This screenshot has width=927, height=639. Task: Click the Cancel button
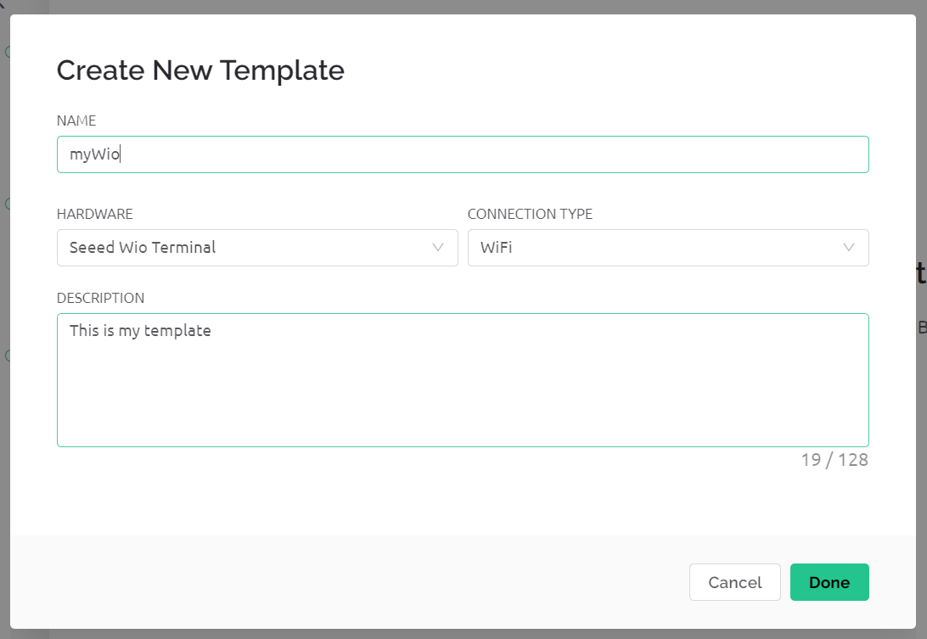735,582
